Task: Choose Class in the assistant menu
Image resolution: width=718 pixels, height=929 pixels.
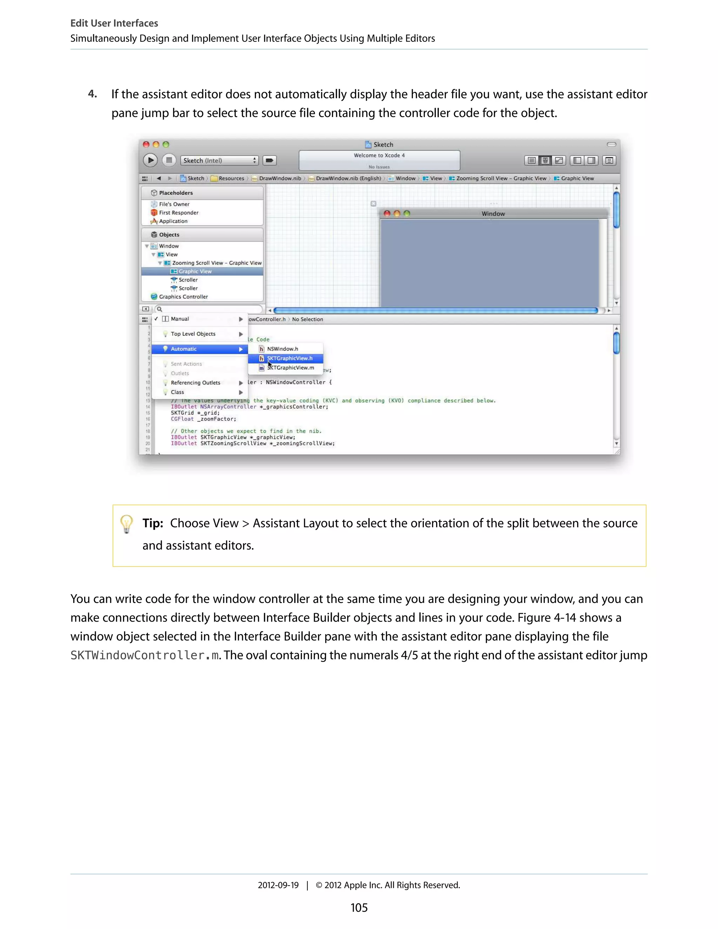Action: [199, 392]
